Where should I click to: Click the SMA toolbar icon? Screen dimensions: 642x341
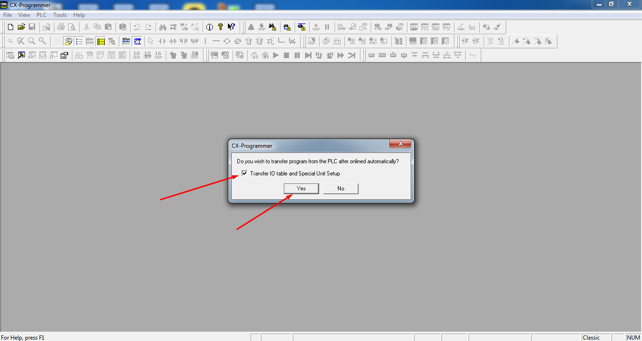click(126, 41)
